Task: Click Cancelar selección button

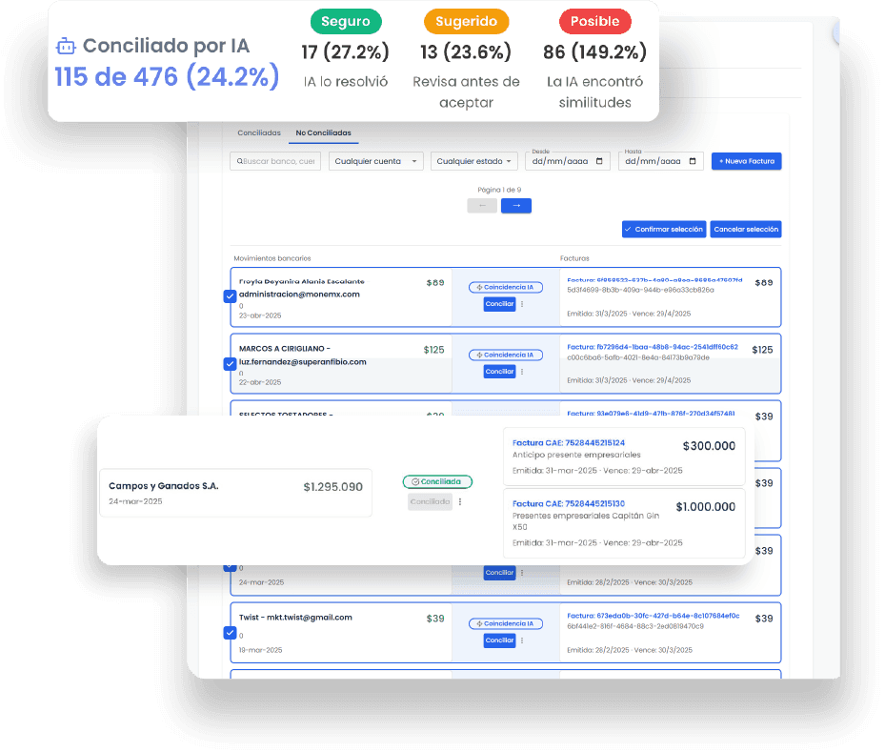Action: 746,229
